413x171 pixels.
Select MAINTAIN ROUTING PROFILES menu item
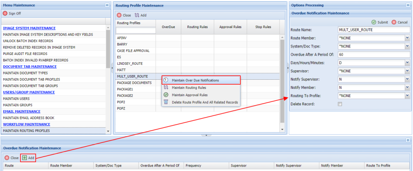53,131
